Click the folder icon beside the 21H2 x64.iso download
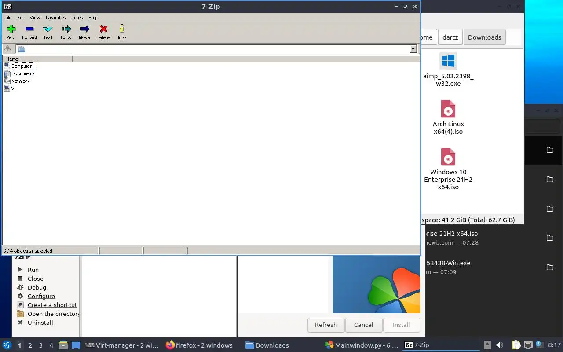This screenshot has width=563, height=352. (550, 238)
